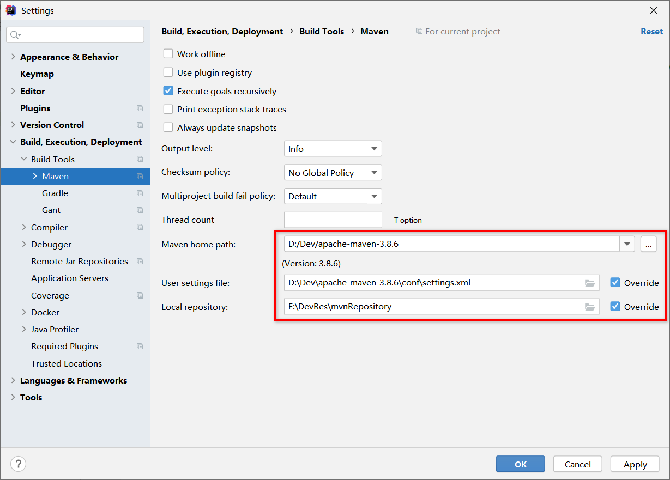Expand the Docker node

24,312
